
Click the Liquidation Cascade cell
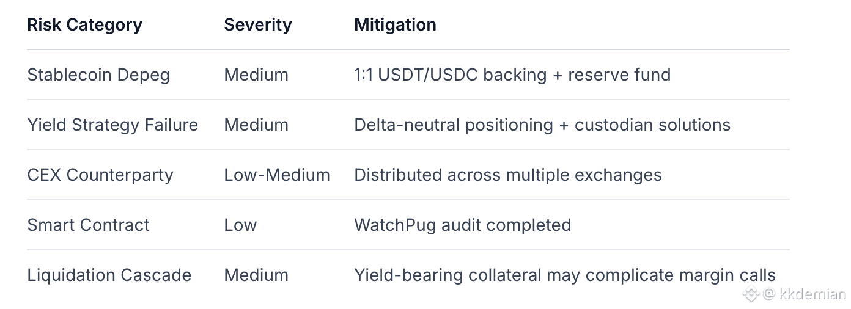click(x=109, y=275)
